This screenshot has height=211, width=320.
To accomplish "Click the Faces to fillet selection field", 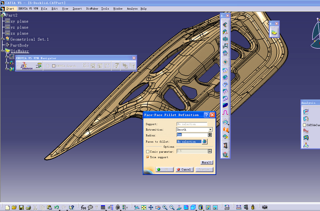I will coord(189,142).
